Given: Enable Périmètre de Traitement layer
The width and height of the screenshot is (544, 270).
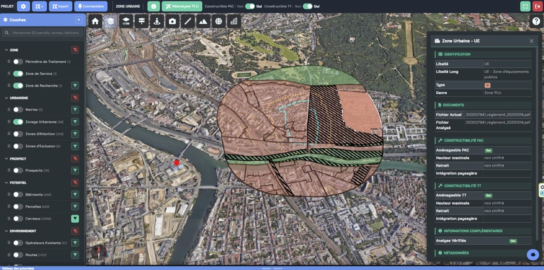Looking at the screenshot, I should click(x=18, y=61).
